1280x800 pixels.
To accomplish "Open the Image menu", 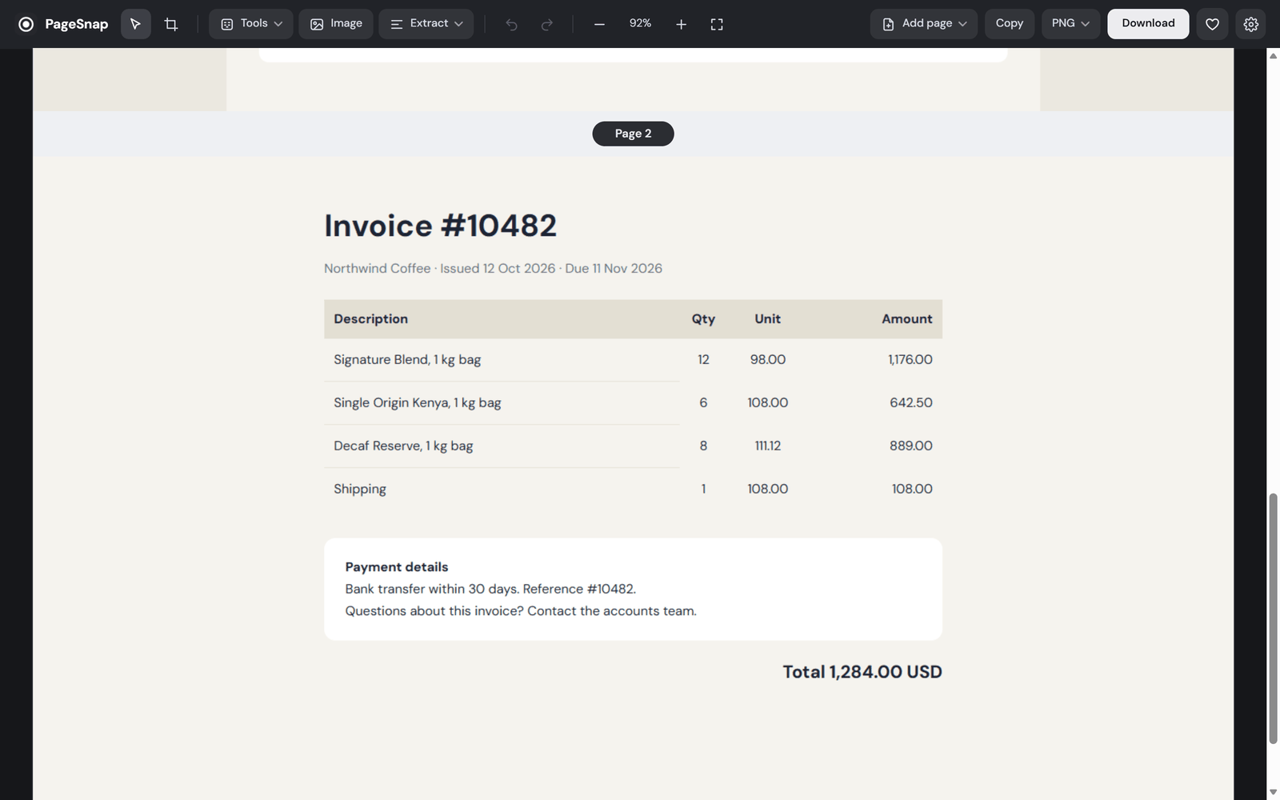I will [336, 24].
